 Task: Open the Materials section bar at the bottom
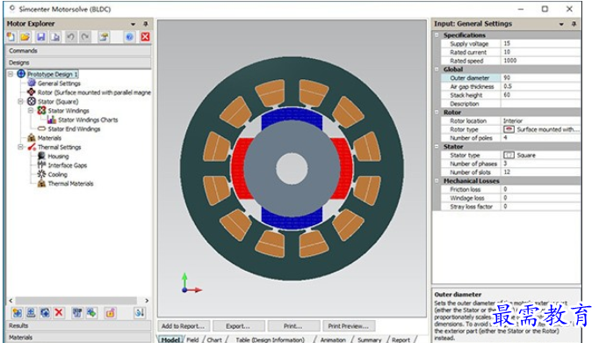click(79, 337)
